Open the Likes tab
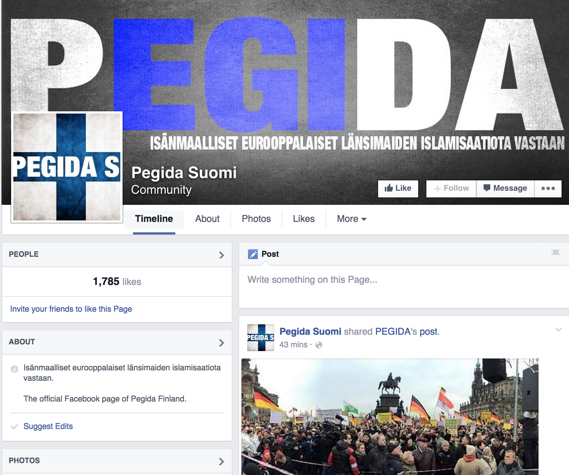569x475 pixels. (x=304, y=219)
